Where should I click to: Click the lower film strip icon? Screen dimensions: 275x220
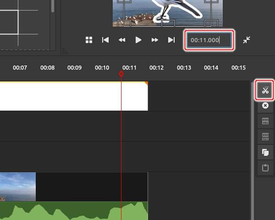(265, 136)
